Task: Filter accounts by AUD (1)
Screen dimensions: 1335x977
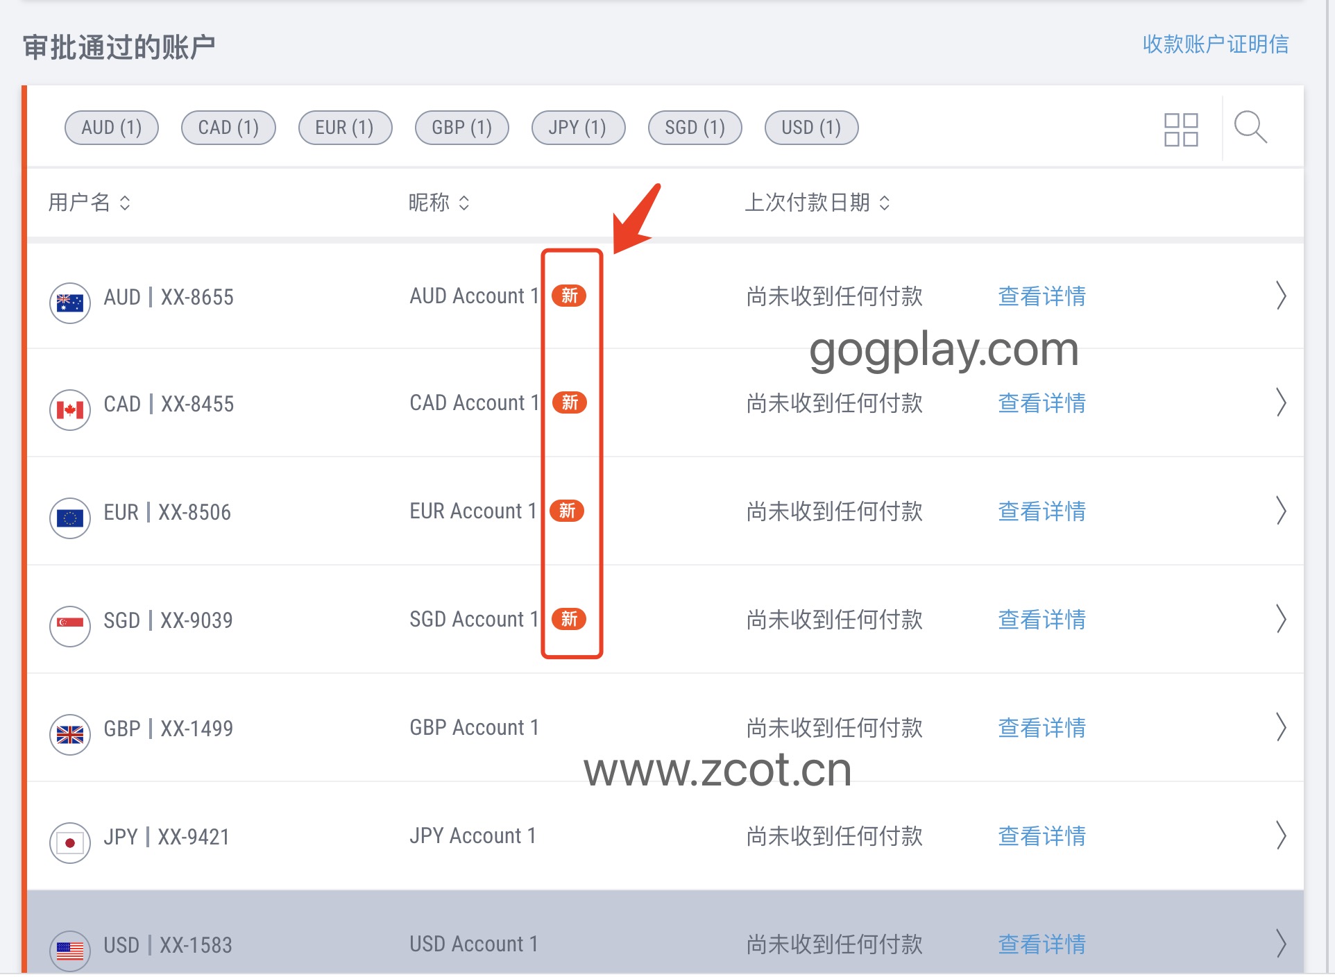Action: [112, 128]
